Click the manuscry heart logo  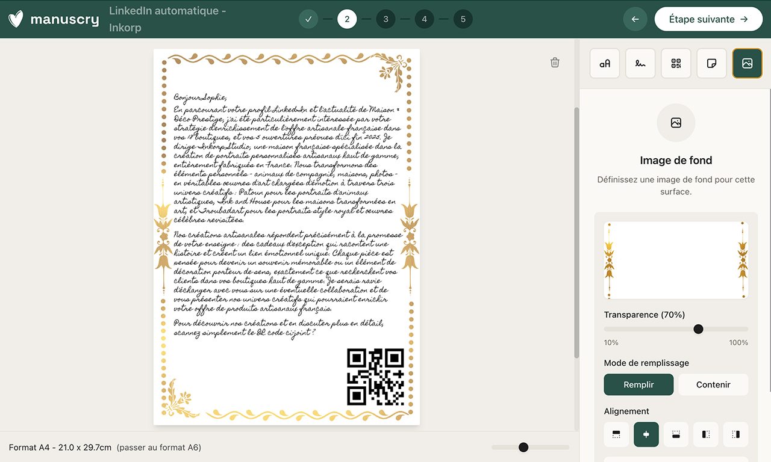point(17,19)
